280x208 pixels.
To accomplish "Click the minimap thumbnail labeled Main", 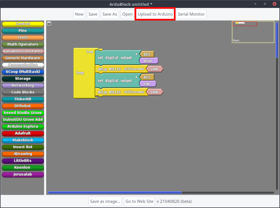I will [x=253, y=32].
